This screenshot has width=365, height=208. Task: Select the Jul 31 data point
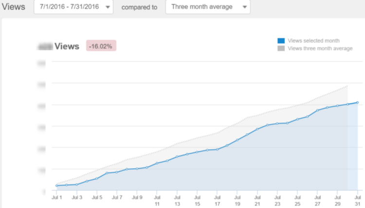[x=358, y=102]
